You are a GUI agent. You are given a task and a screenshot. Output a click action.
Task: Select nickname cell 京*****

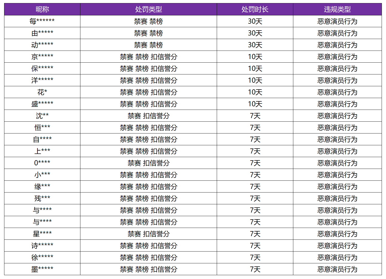[42, 57]
